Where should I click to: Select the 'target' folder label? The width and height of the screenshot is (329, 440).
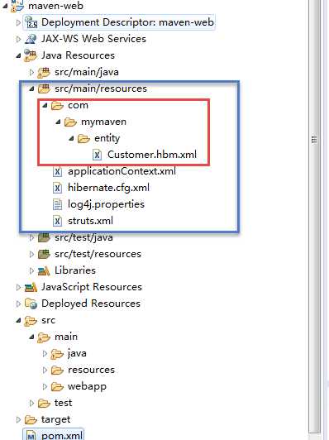(x=56, y=420)
